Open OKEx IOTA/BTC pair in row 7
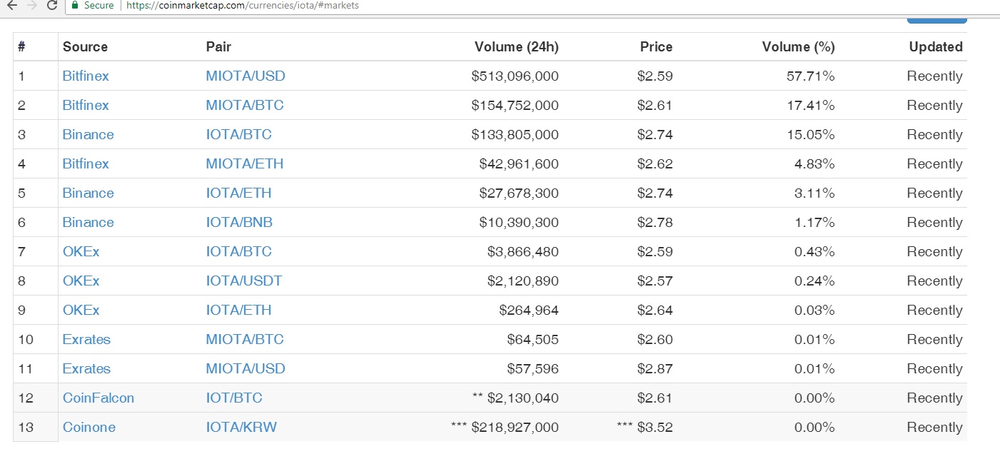 tap(238, 251)
